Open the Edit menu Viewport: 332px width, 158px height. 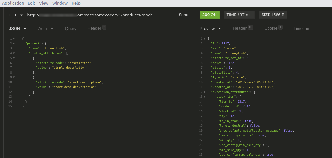31,3
